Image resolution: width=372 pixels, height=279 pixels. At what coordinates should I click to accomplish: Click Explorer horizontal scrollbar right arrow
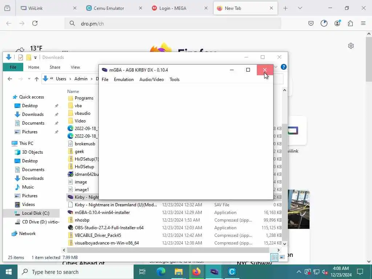pos(279,250)
